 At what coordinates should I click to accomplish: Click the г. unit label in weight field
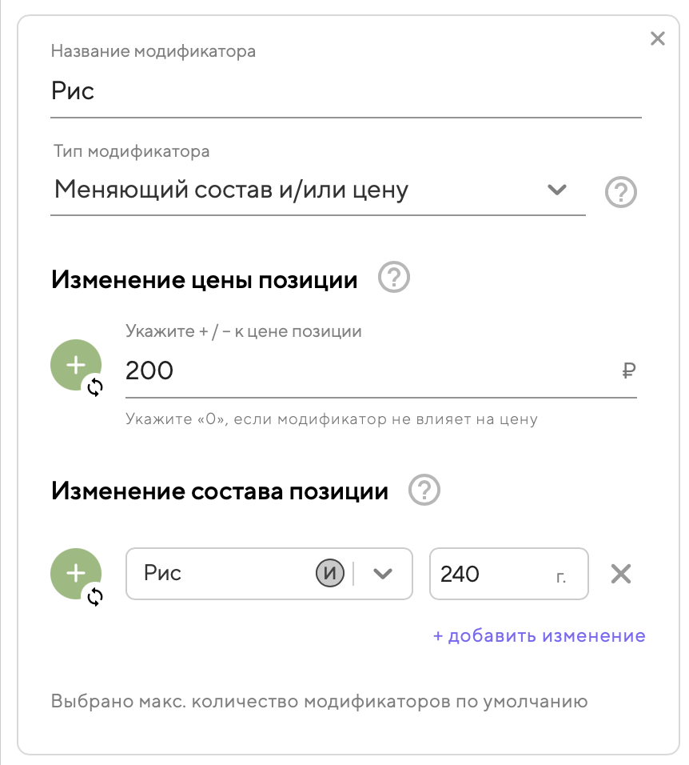tap(560, 575)
